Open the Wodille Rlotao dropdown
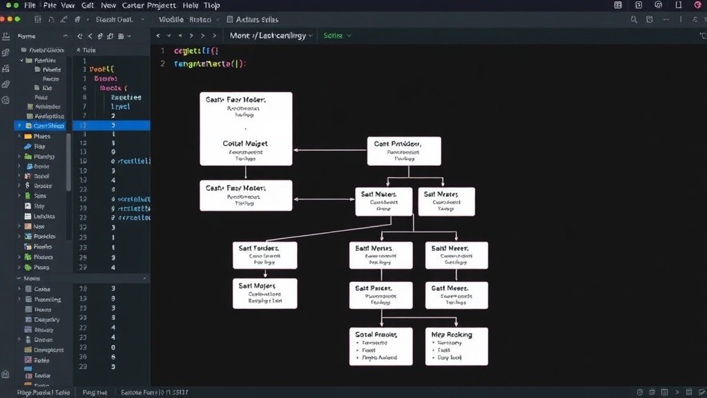This screenshot has height=398, width=707. click(x=188, y=19)
